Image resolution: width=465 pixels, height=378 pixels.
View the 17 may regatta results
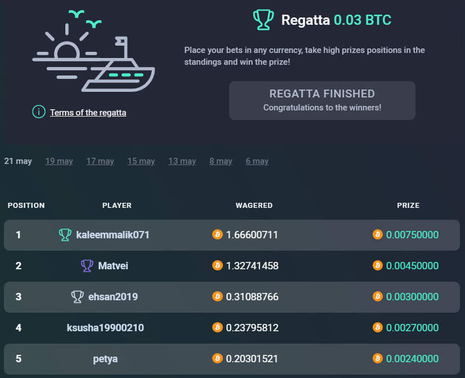pyautogui.click(x=100, y=161)
